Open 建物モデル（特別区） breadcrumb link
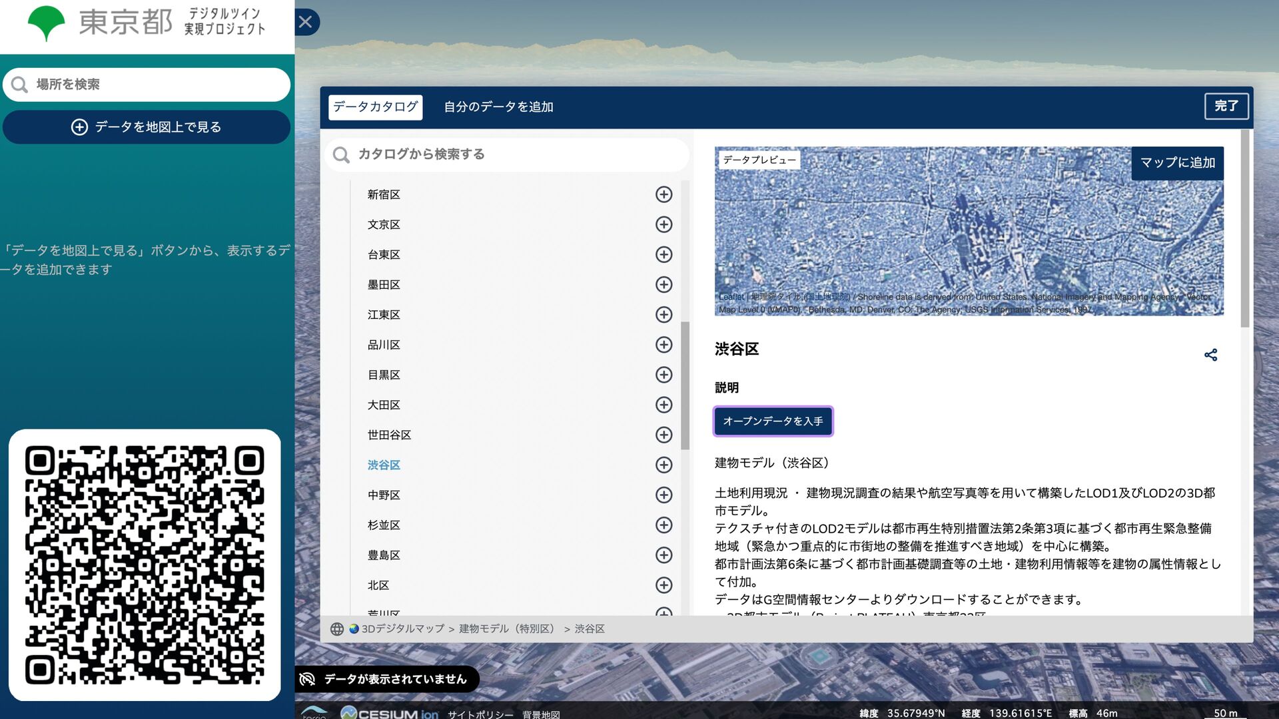This screenshot has height=719, width=1279. [x=508, y=629]
